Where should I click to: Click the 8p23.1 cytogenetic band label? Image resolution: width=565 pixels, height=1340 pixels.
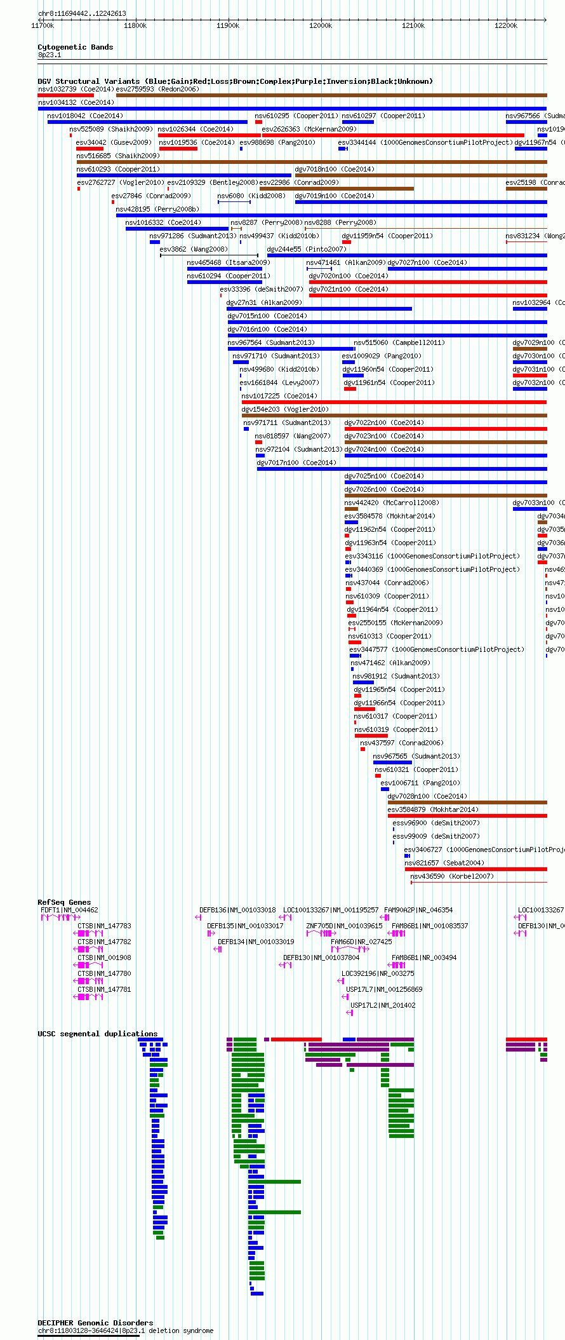coord(50,55)
